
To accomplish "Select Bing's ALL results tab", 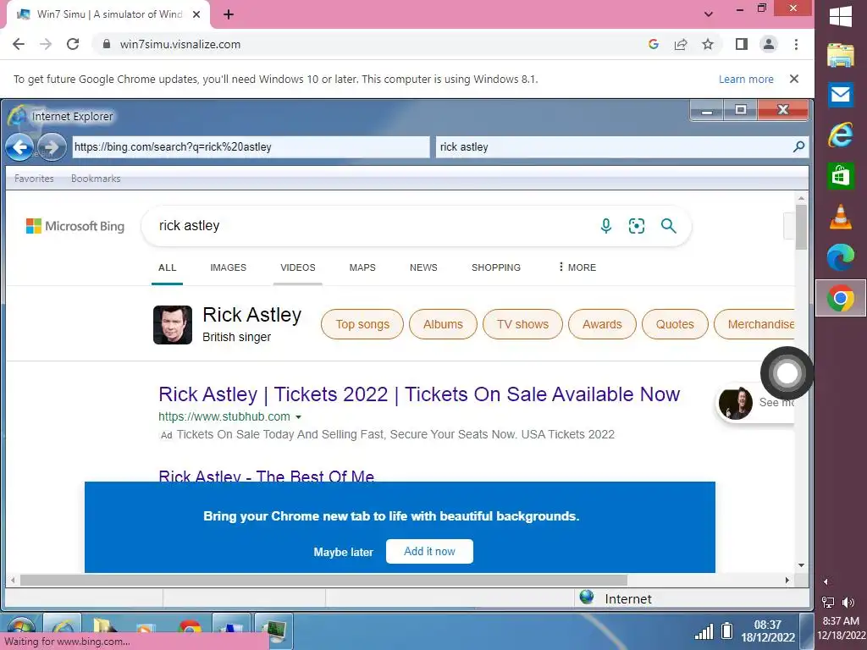I will pos(167,267).
